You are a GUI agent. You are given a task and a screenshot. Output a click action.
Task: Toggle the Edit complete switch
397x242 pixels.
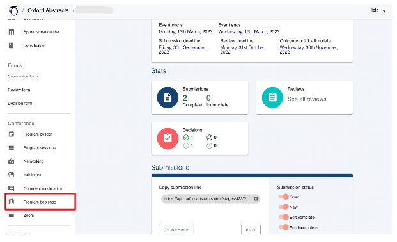pyautogui.click(x=284, y=217)
